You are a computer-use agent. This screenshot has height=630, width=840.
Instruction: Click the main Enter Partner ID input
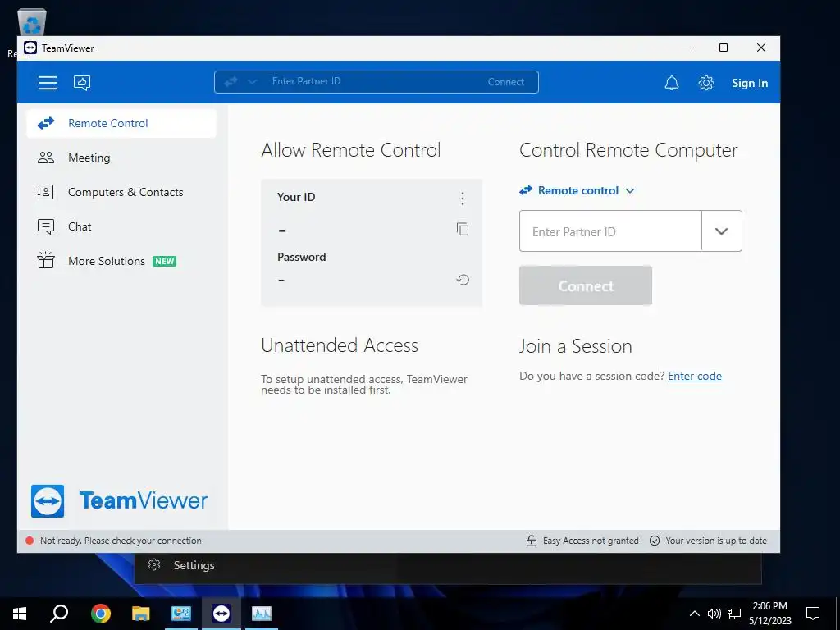click(x=610, y=231)
